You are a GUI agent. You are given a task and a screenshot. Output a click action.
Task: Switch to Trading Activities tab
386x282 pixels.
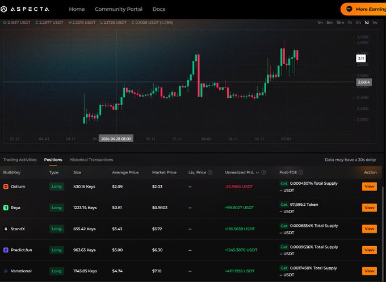pos(20,160)
